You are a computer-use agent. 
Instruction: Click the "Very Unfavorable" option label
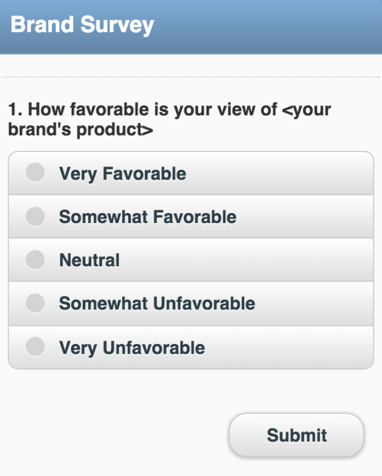pos(132,347)
